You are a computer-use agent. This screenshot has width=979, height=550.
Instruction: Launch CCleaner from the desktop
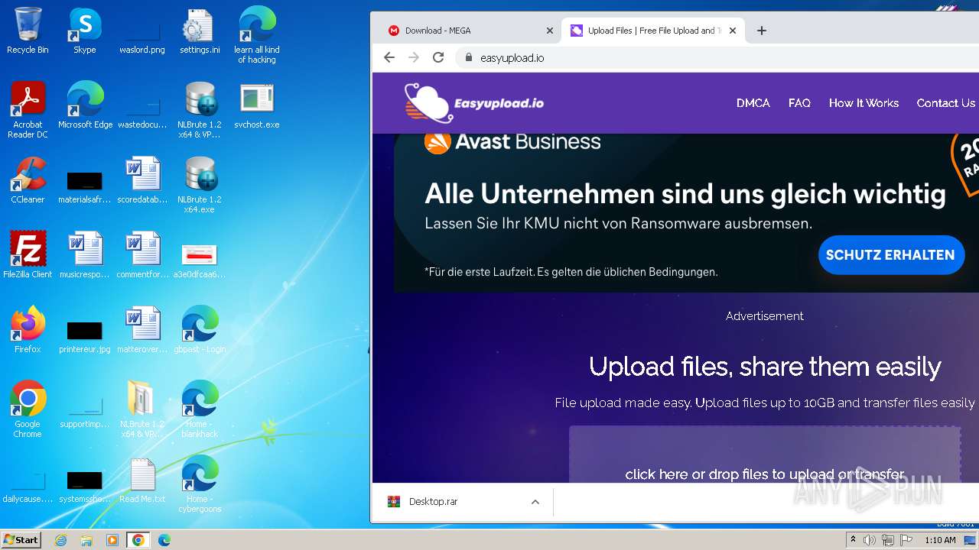click(28, 180)
